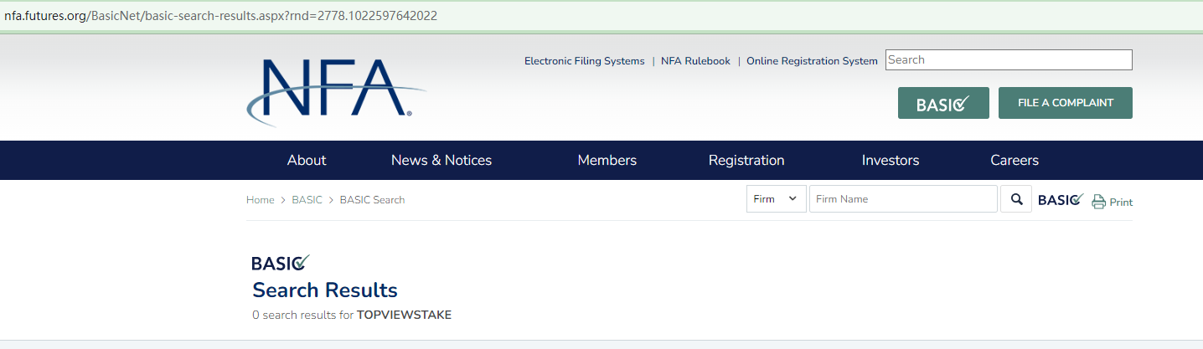Open Electronic Filing Systems link
Image resolution: width=1203 pixels, height=349 pixels.
tap(584, 61)
